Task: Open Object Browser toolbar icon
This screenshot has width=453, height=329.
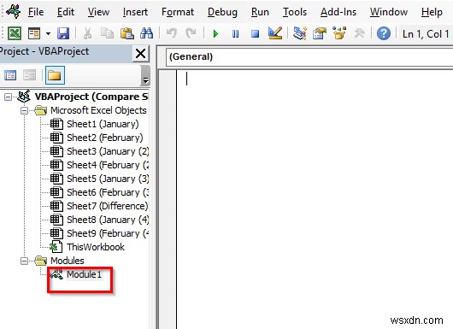Action: tap(339, 33)
